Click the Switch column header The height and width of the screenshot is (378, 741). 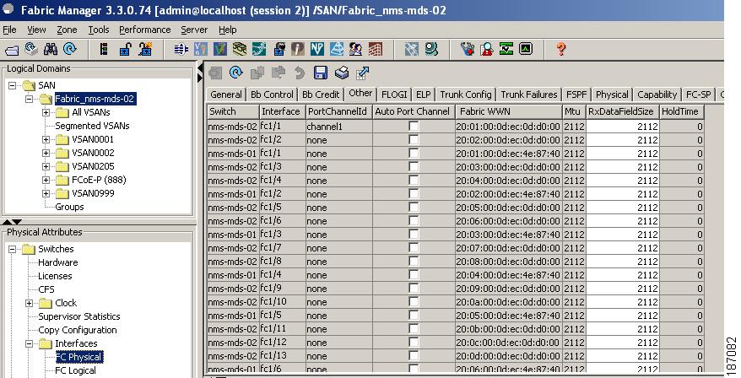point(233,111)
